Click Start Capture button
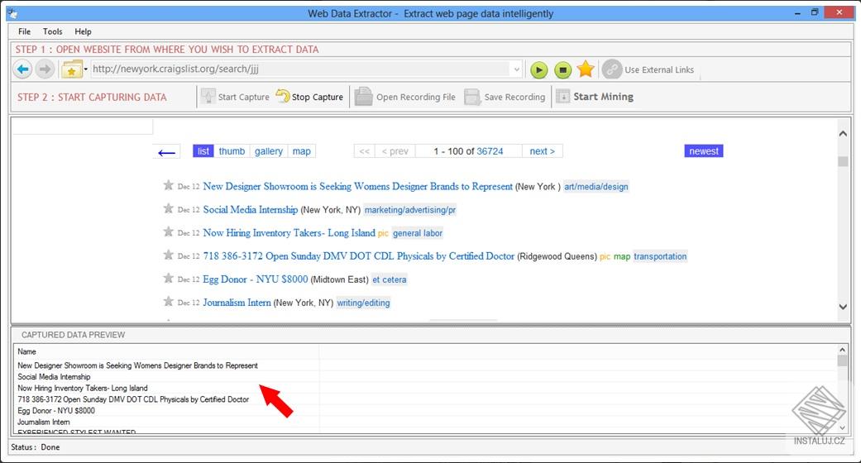Viewport: 861px width, 463px height. (235, 97)
